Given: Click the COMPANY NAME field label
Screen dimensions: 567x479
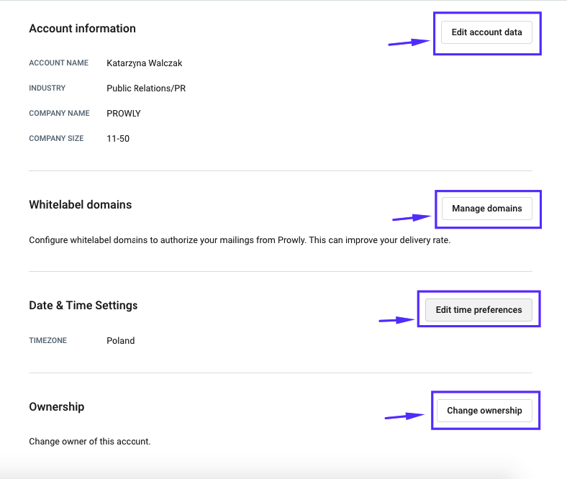Looking at the screenshot, I should click(59, 113).
